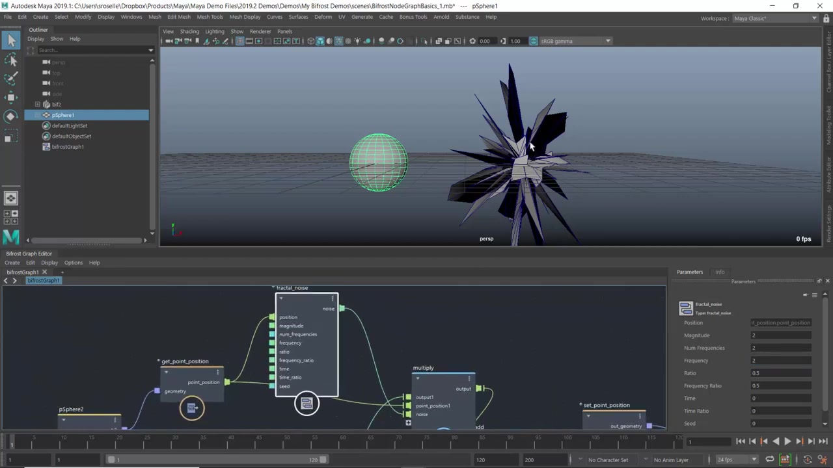Select the Lasso selection tool

[11, 60]
